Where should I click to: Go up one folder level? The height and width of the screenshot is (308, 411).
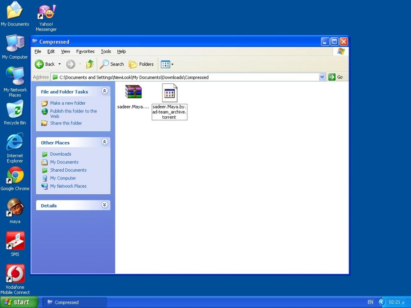90,64
